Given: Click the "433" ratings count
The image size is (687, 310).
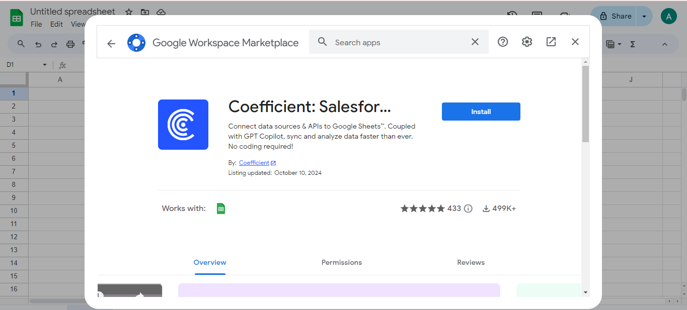Looking at the screenshot, I should click(454, 208).
